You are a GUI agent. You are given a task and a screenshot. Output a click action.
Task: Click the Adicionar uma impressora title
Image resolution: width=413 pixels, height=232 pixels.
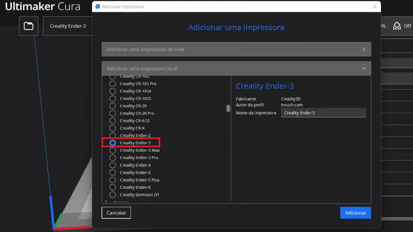[236, 27]
